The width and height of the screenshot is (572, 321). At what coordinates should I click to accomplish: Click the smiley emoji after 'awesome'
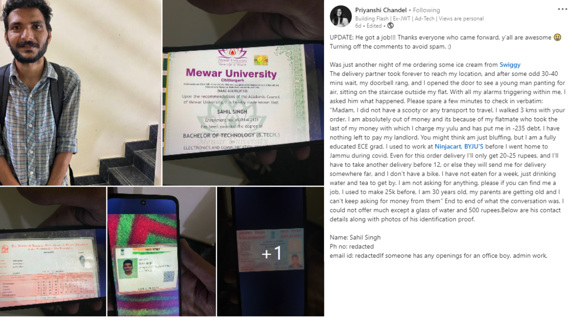click(x=557, y=37)
